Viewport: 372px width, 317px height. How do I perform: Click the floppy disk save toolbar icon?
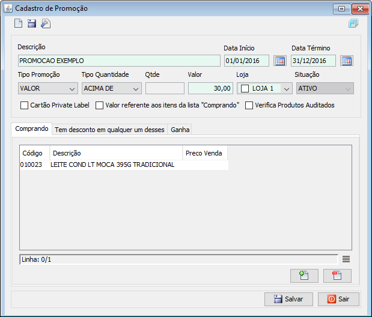pos(32,23)
